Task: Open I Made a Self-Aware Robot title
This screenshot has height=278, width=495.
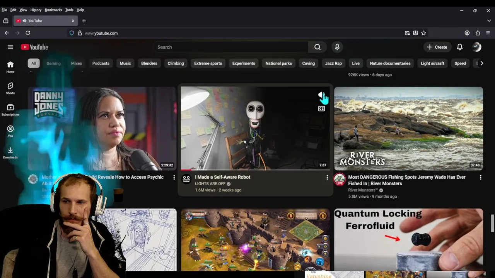Action: coord(222,177)
